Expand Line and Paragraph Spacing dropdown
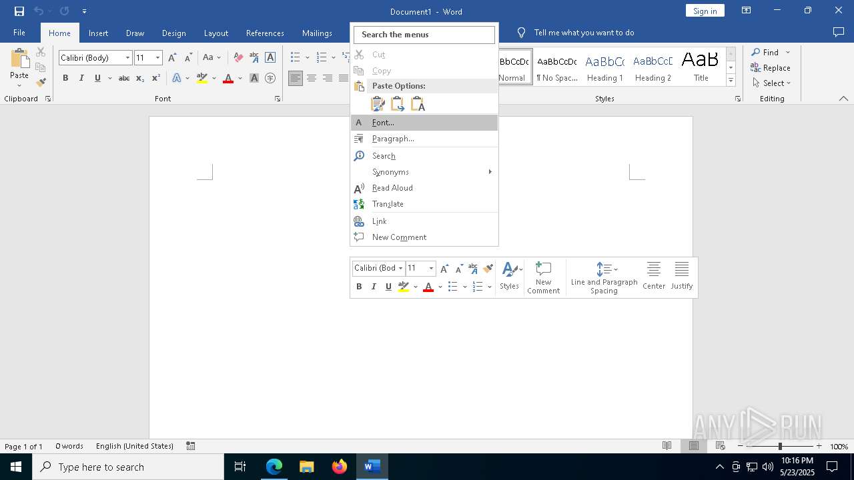Image resolution: width=854 pixels, height=480 pixels. pos(616,269)
